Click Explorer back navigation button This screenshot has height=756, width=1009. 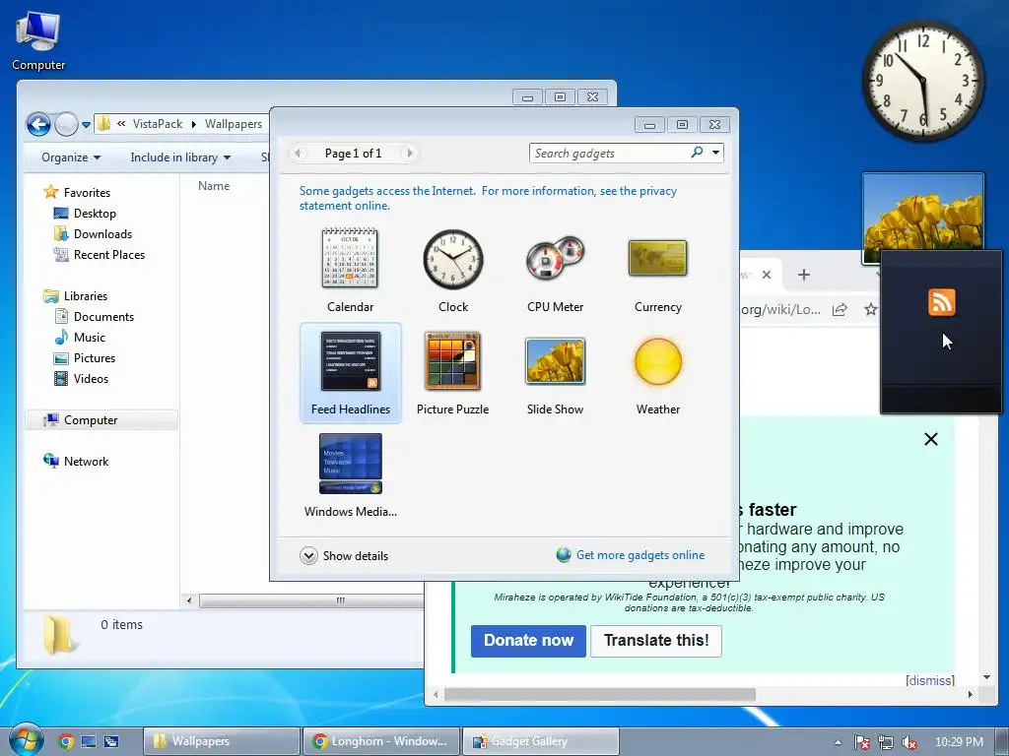38,124
